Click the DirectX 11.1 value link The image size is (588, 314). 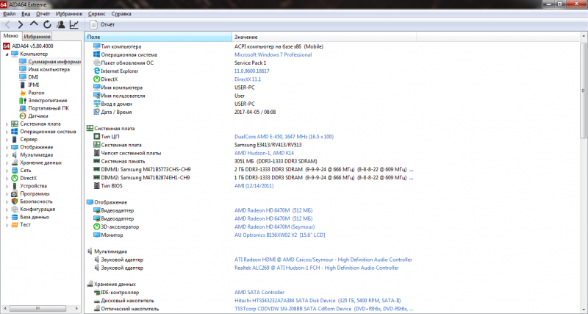point(247,79)
